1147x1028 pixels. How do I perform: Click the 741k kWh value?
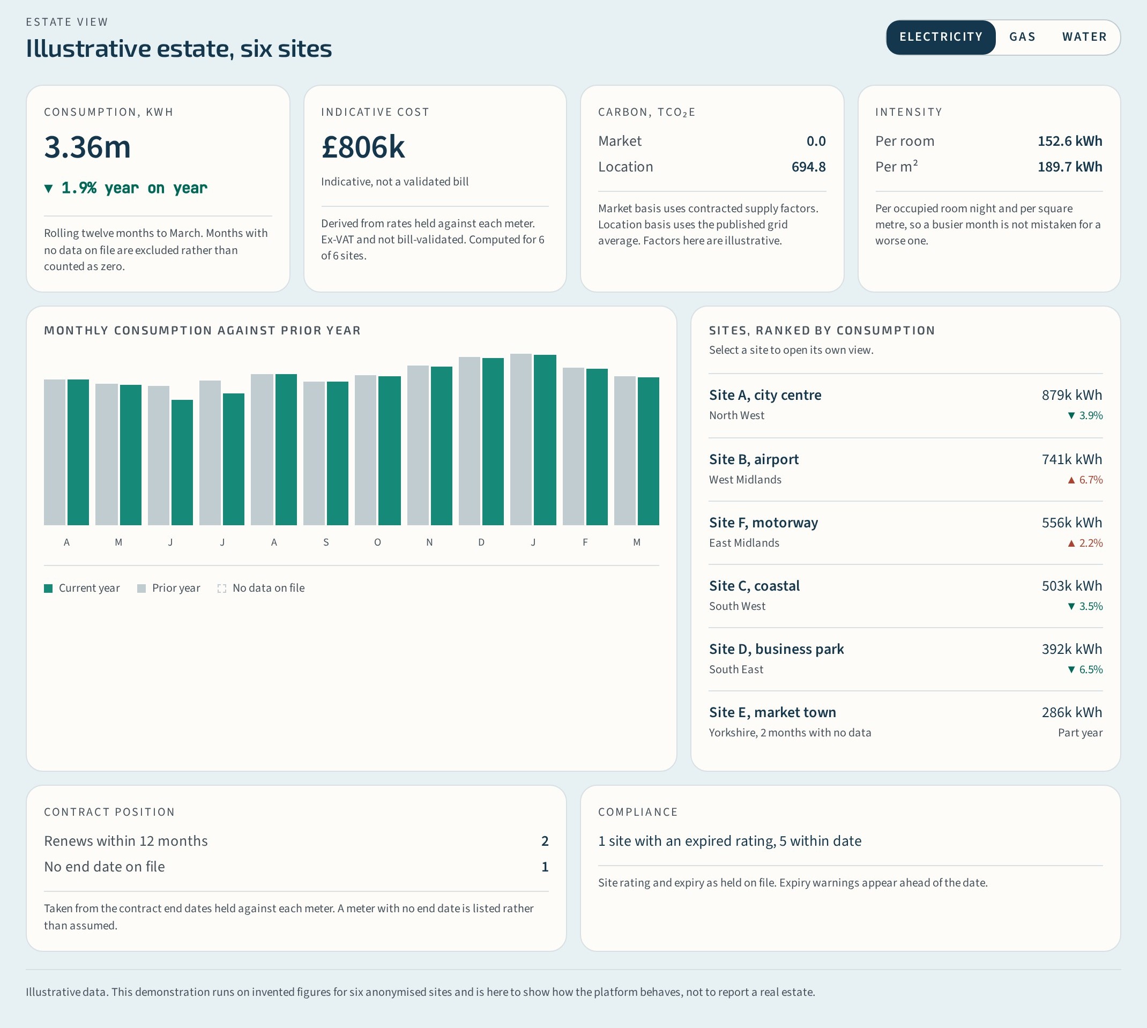pyautogui.click(x=1072, y=460)
